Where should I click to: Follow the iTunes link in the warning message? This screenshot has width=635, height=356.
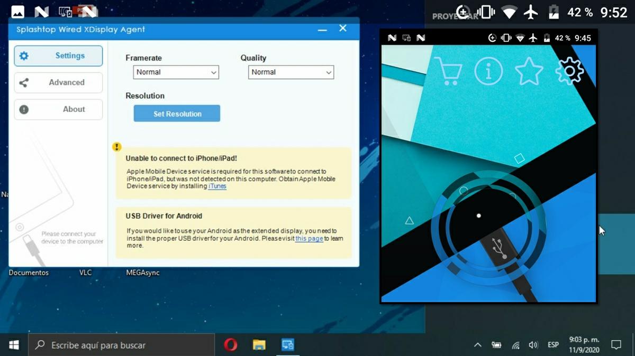click(x=217, y=186)
